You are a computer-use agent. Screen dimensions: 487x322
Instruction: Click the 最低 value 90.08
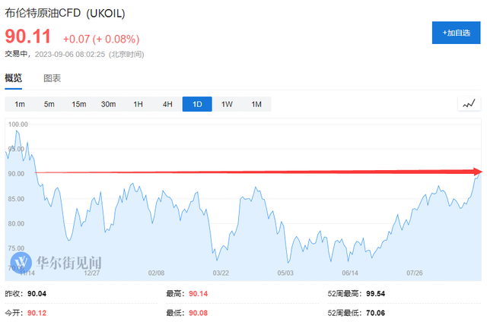(198, 313)
